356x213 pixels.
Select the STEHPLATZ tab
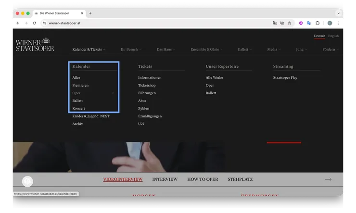pyautogui.click(x=240, y=179)
